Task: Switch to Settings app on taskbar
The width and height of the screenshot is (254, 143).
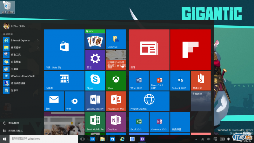Action: tap(142, 139)
